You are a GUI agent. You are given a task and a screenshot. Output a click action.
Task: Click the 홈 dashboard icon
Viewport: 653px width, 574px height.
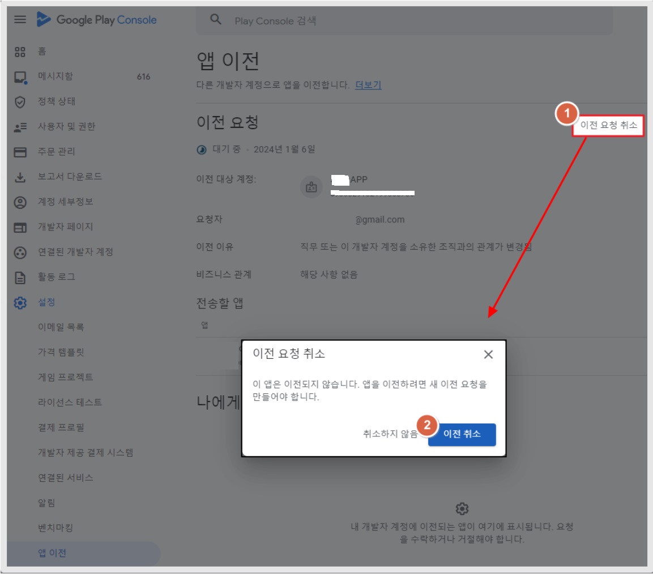click(20, 52)
